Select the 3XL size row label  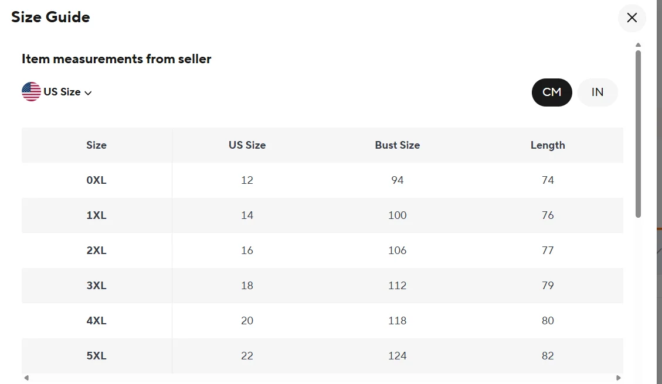click(96, 286)
